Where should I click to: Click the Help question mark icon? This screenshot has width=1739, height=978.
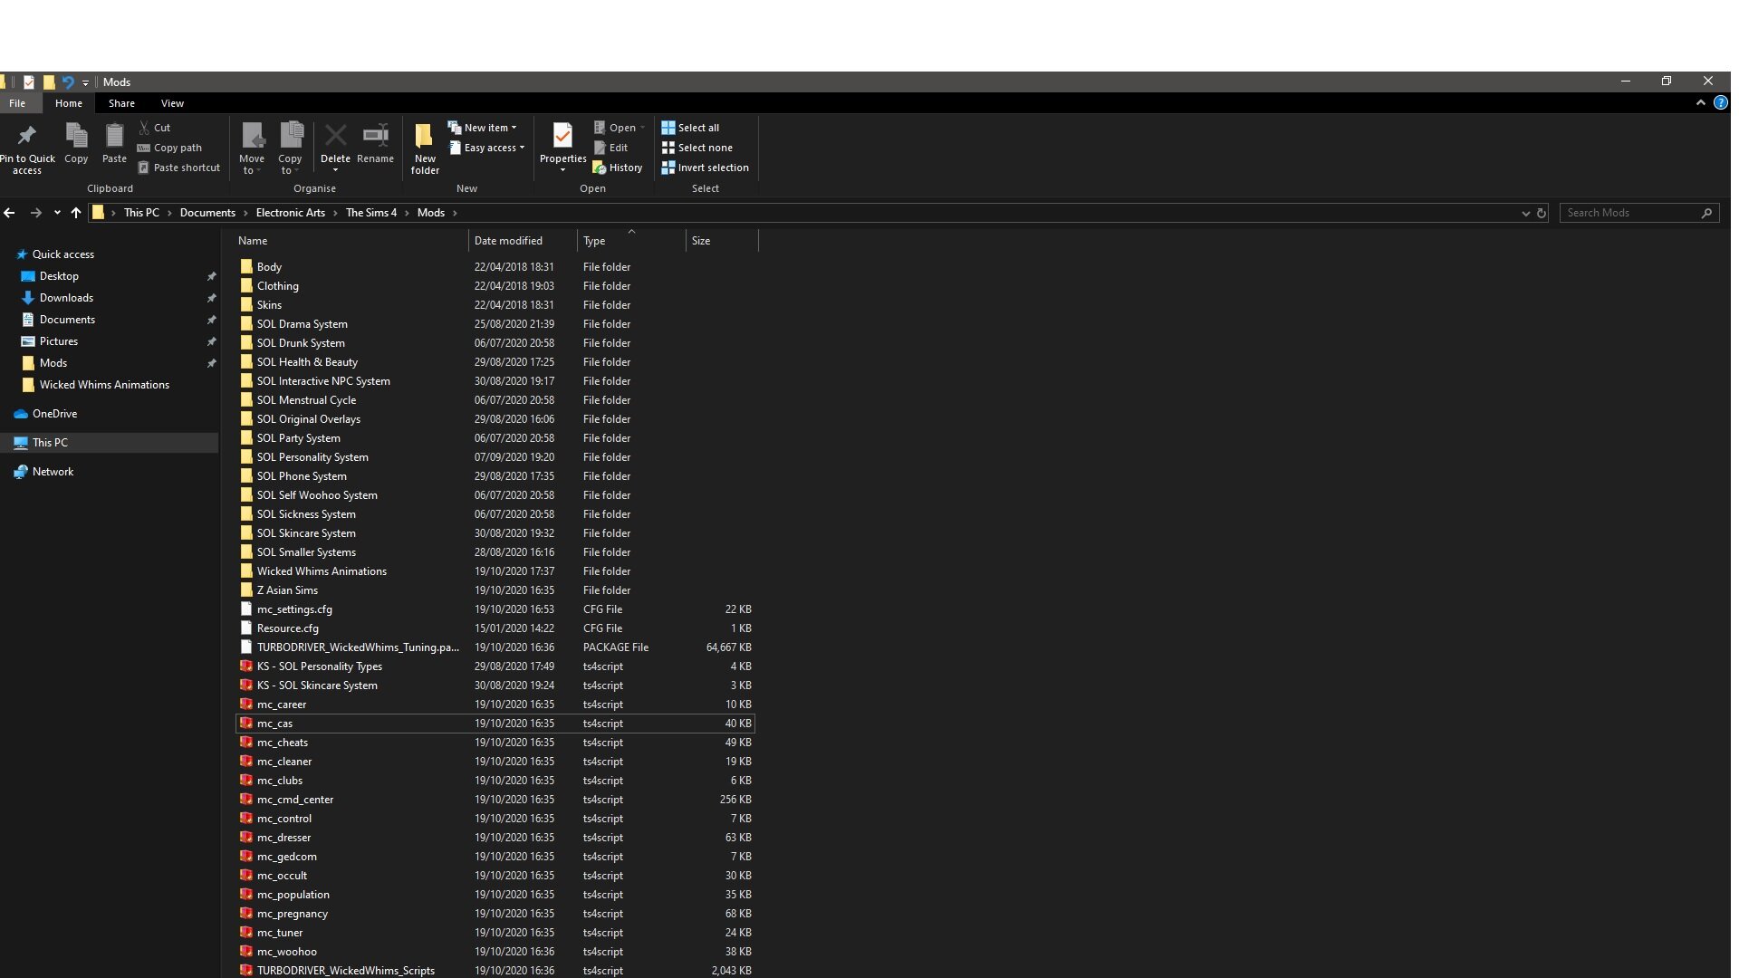(x=1720, y=103)
